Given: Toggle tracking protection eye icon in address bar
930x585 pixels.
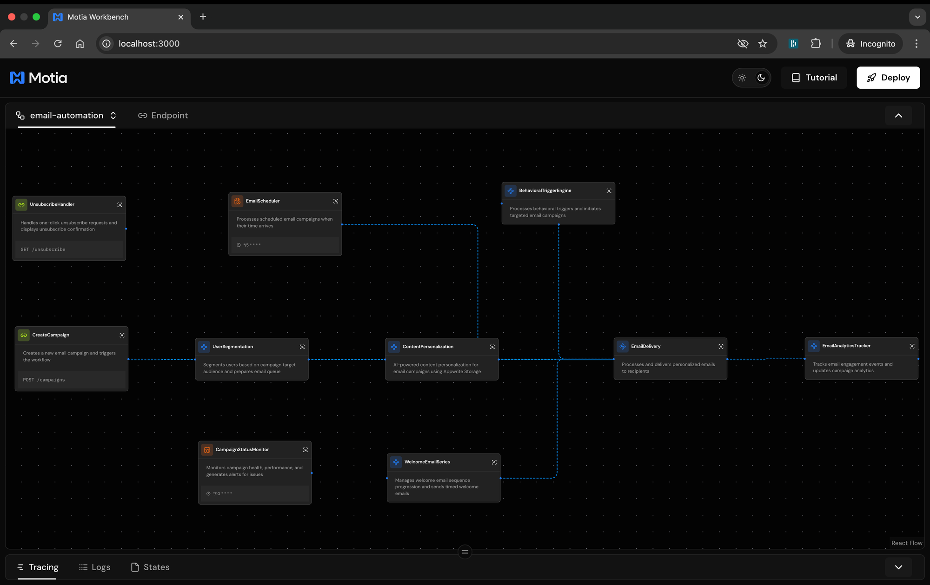Looking at the screenshot, I should pyautogui.click(x=743, y=44).
